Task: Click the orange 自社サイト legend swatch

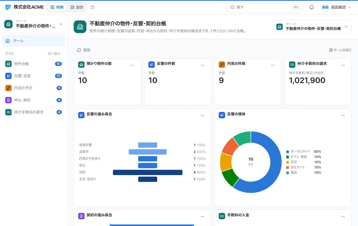Action: [x=288, y=167]
